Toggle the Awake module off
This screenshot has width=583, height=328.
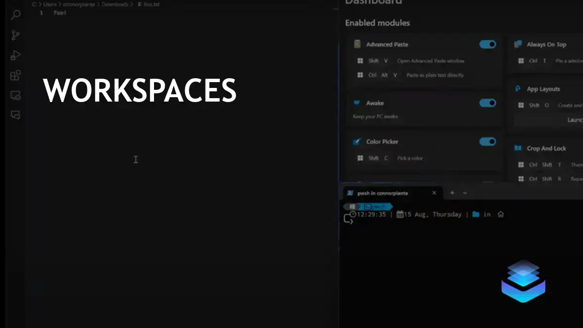(x=487, y=103)
